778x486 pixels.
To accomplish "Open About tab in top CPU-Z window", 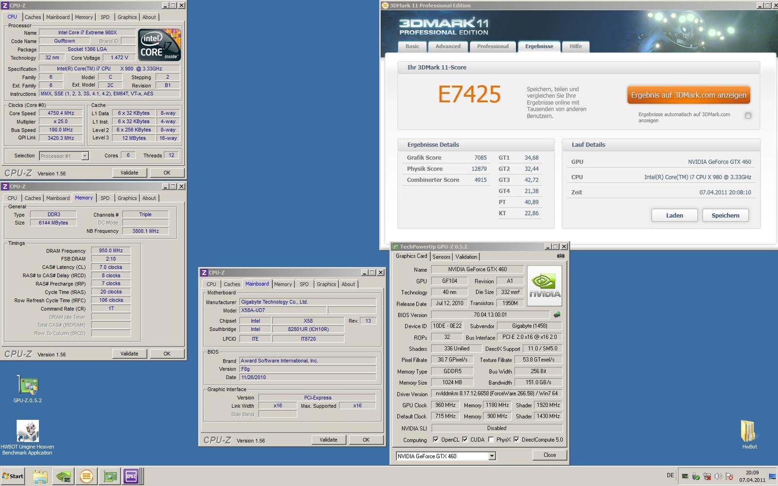I will [x=149, y=17].
